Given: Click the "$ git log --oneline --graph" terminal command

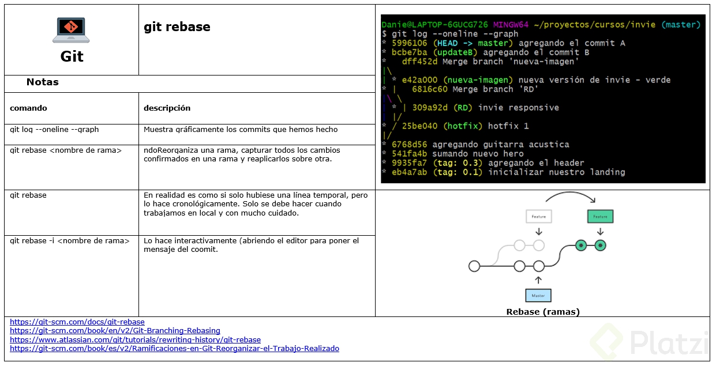Looking at the screenshot, I should click(450, 34).
